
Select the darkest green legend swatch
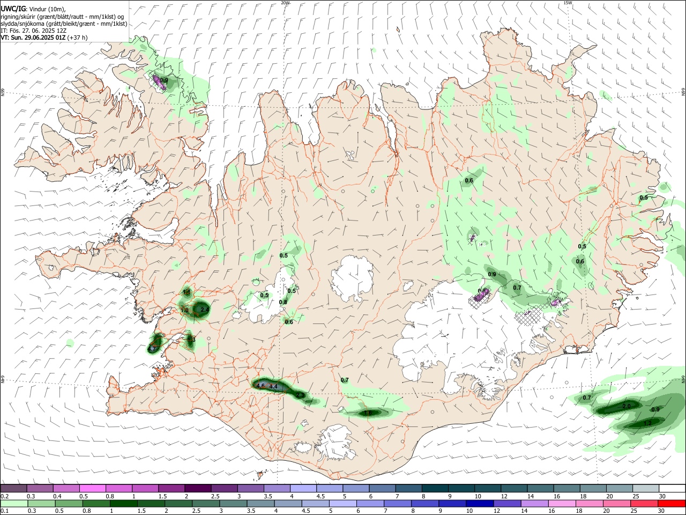pos(123,503)
